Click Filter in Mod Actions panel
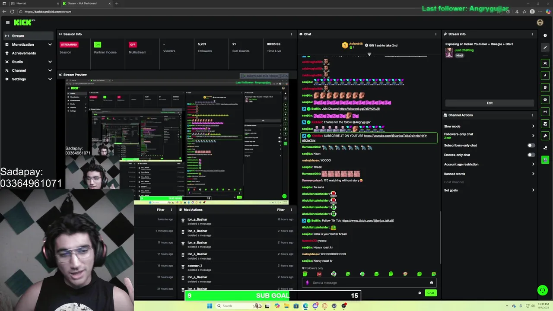The height and width of the screenshot is (311, 553). coord(281,210)
